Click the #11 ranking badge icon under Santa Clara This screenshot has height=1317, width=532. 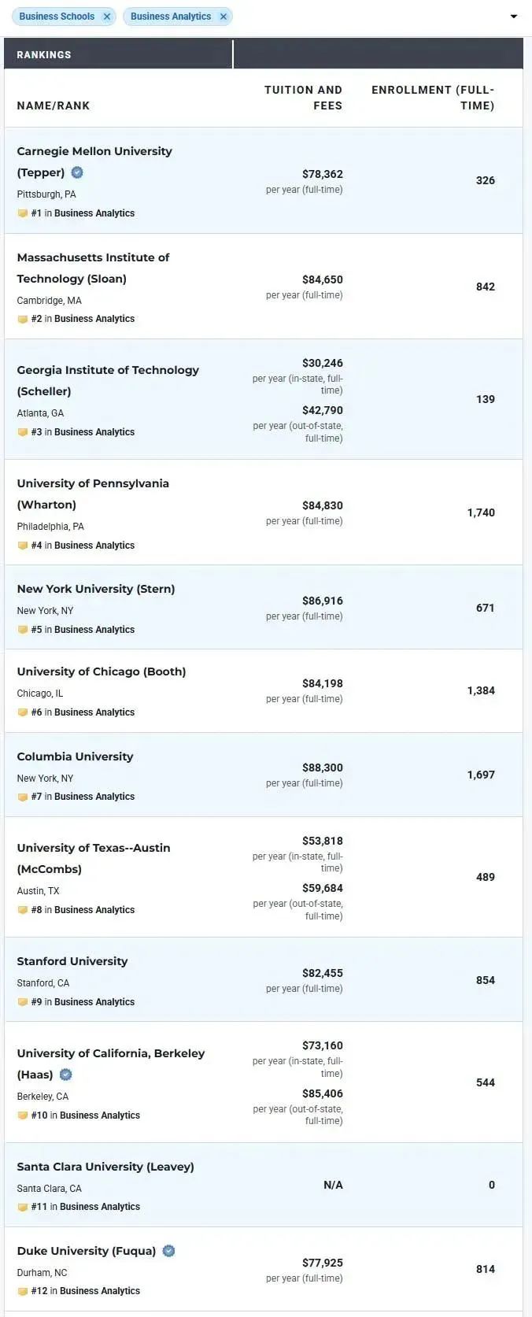[x=23, y=1207]
